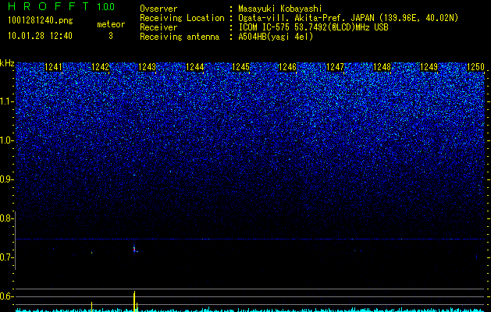Click the 'Receiving antenna' label
Viewport: 491px width, 312px height.
[x=180, y=37]
